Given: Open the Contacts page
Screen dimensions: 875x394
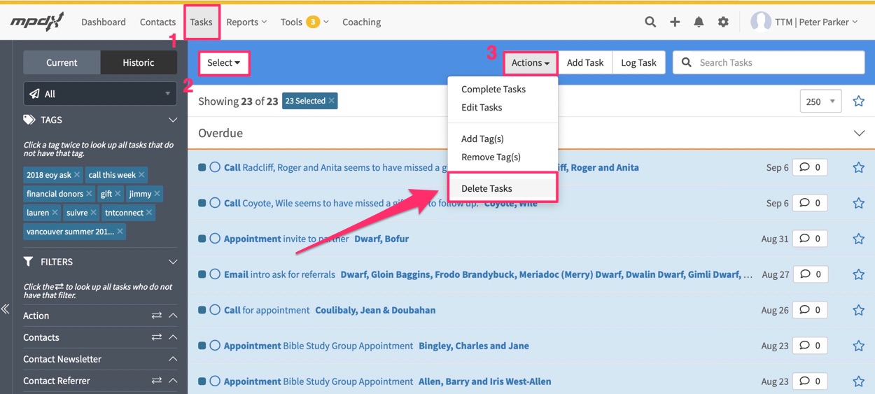Looking at the screenshot, I should (x=157, y=22).
